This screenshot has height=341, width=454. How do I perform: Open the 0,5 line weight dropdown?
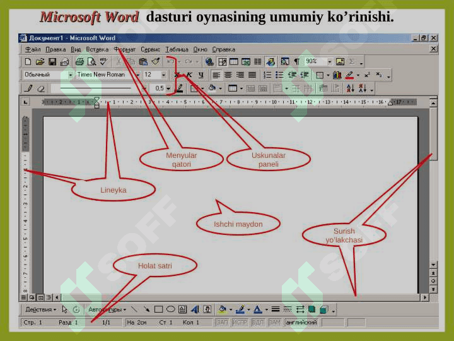point(168,88)
